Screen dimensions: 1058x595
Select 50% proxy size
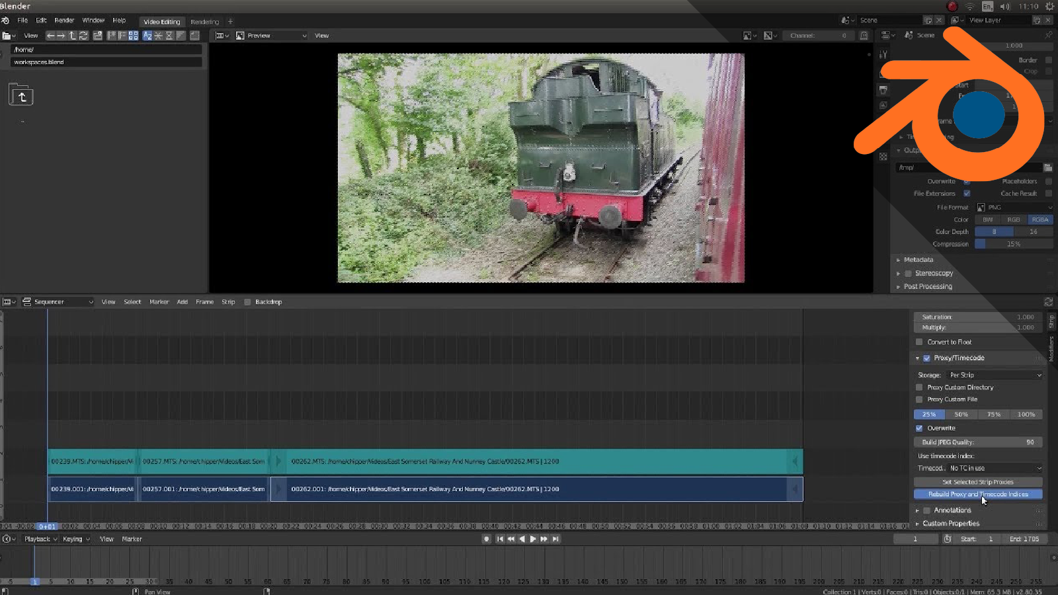tap(961, 415)
